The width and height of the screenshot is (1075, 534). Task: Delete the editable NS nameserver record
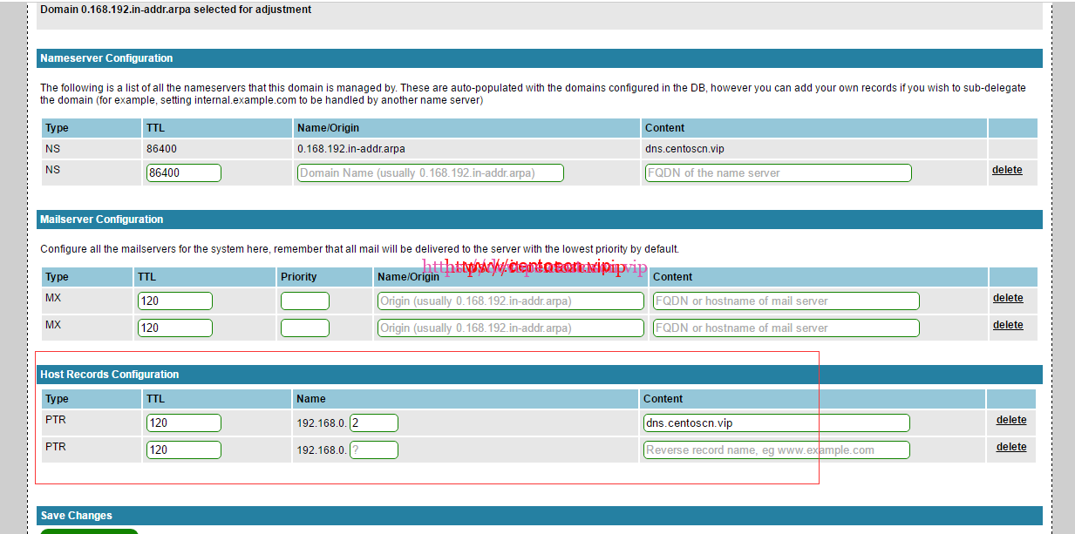pos(1007,170)
